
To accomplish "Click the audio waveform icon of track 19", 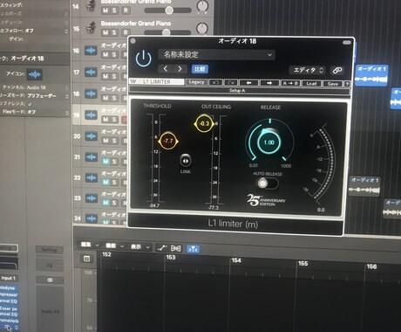I will pyautogui.click(x=91, y=114).
